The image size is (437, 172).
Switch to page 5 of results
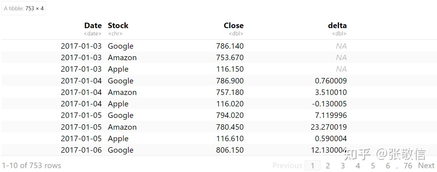click(x=373, y=166)
